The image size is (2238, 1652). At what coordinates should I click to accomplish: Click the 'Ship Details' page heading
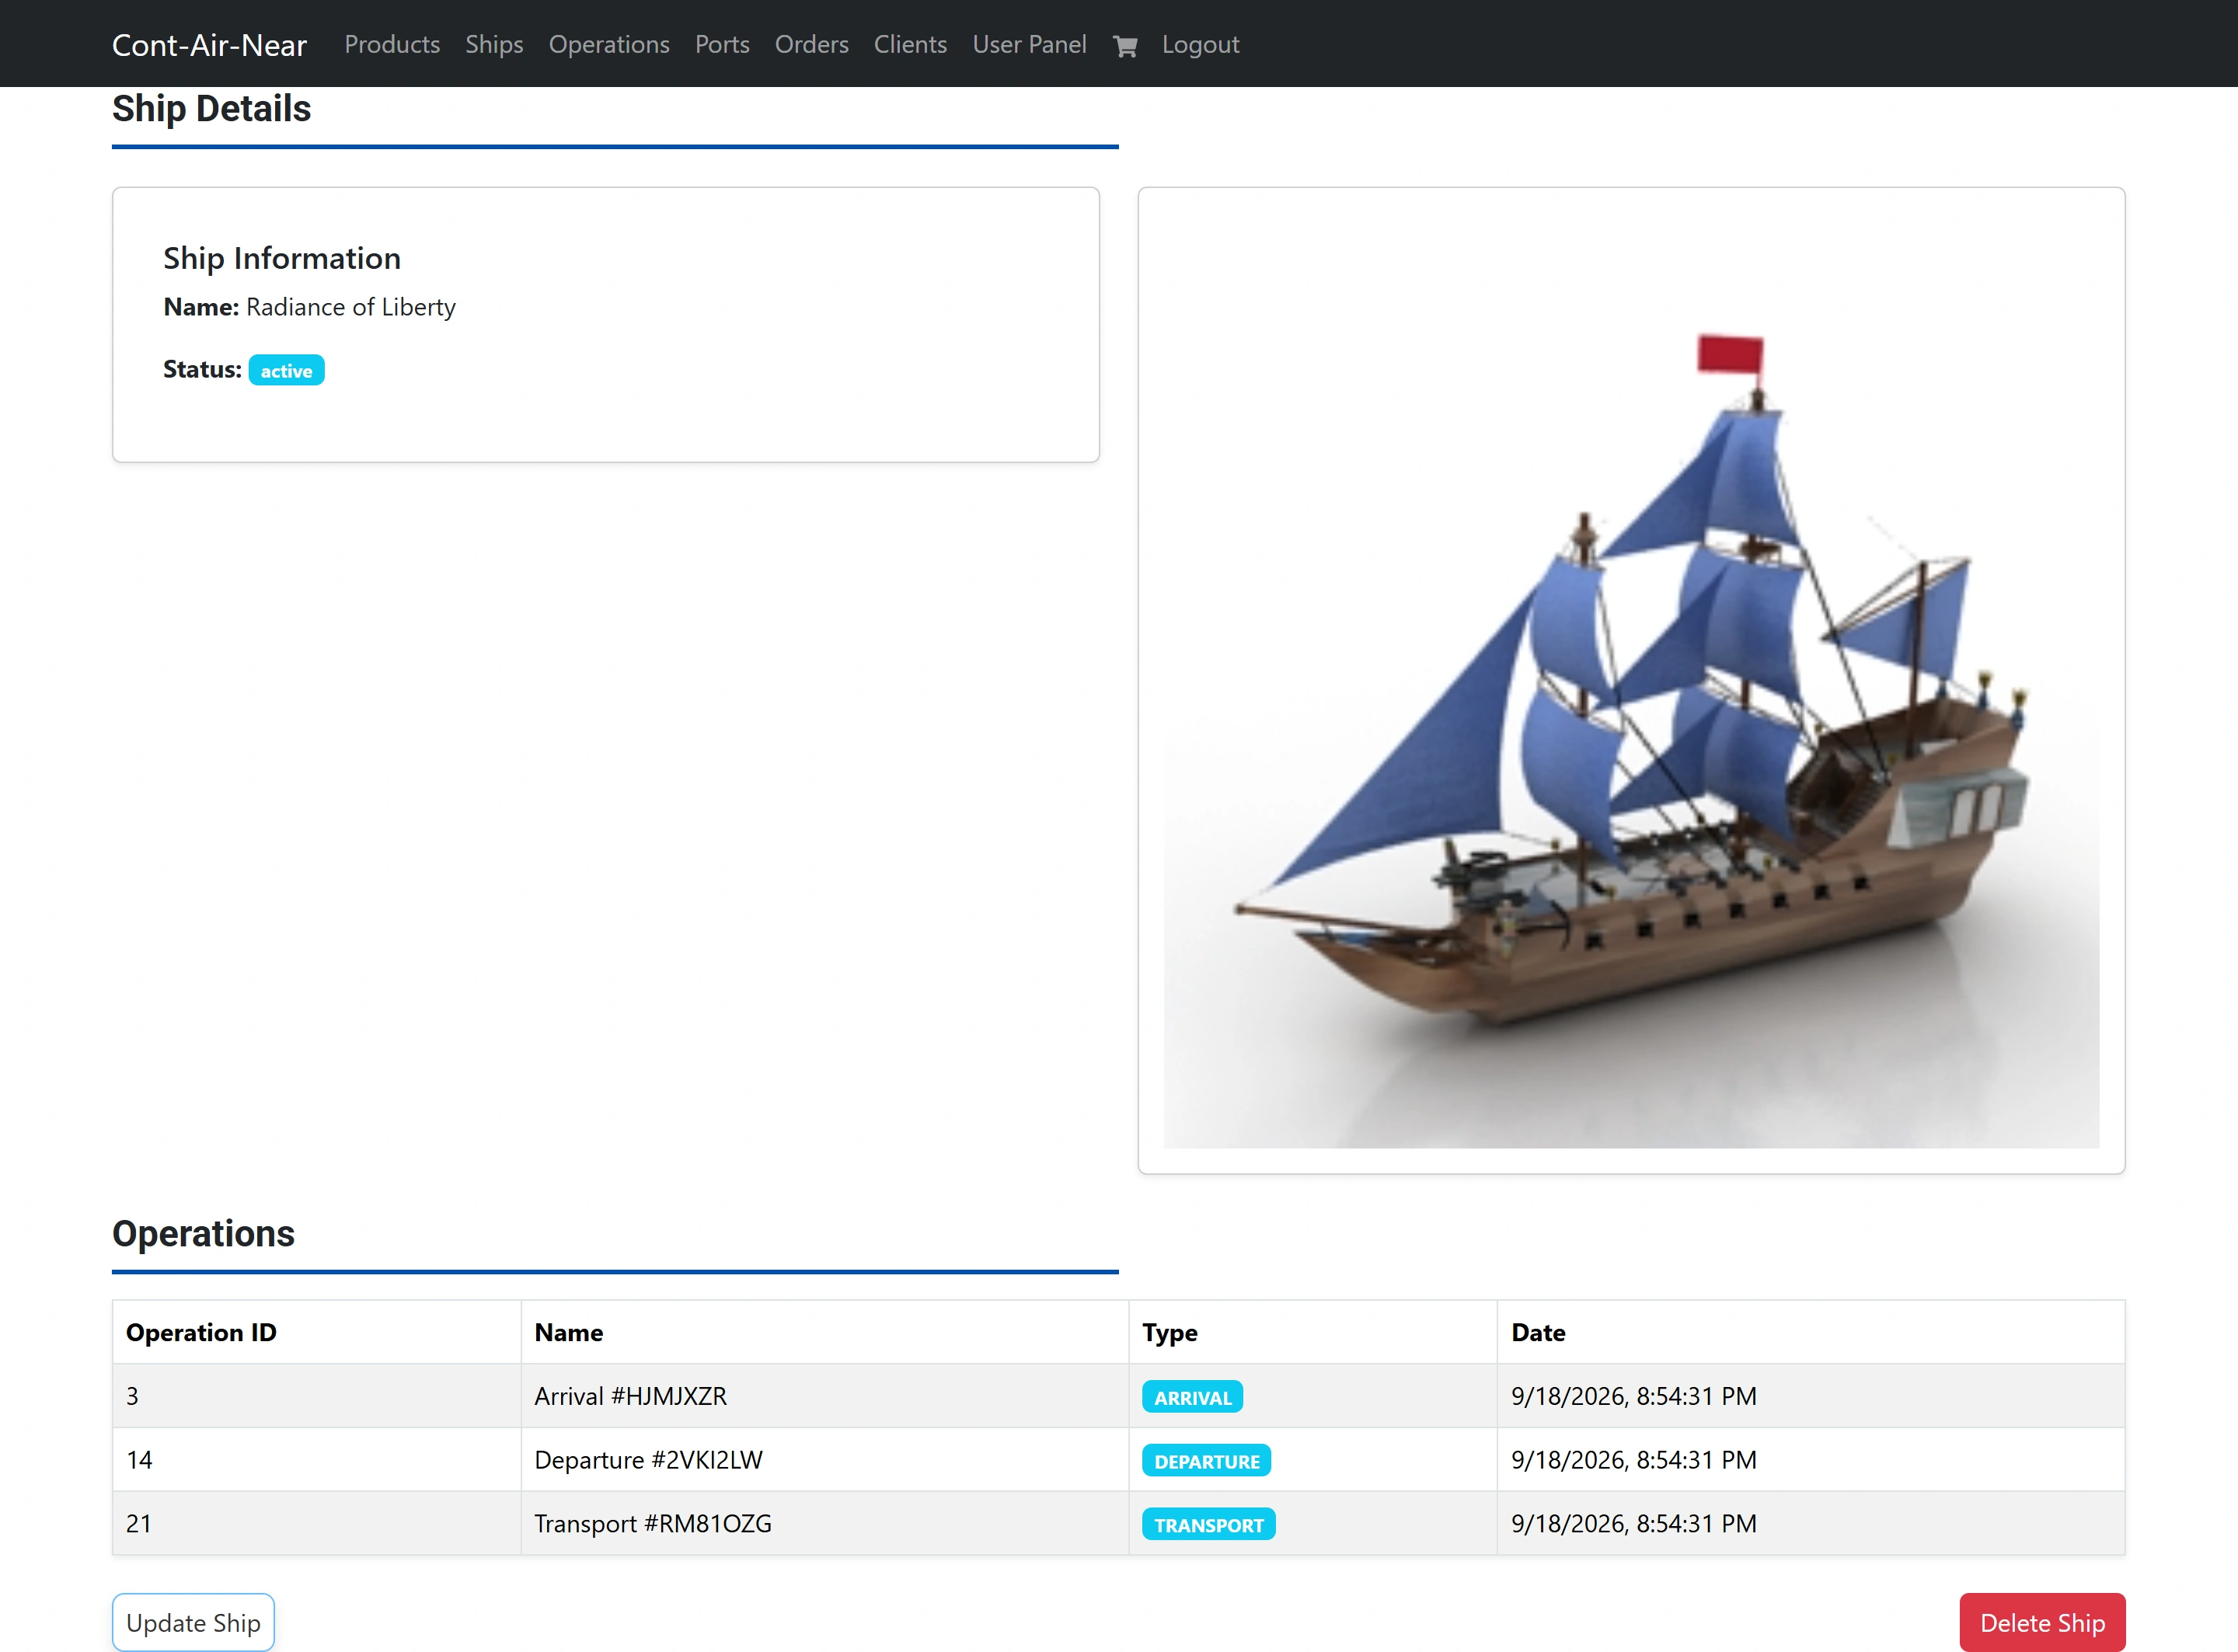[x=211, y=109]
